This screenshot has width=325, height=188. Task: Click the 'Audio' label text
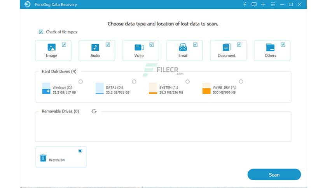(95, 56)
